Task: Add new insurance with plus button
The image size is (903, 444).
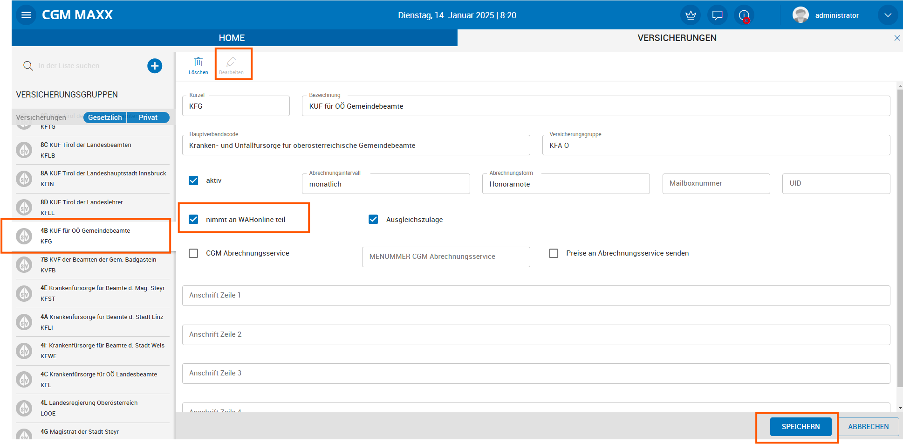Action: [x=155, y=66]
